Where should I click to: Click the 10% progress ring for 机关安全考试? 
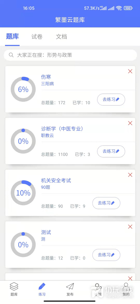pyautogui.click(x=23, y=193)
